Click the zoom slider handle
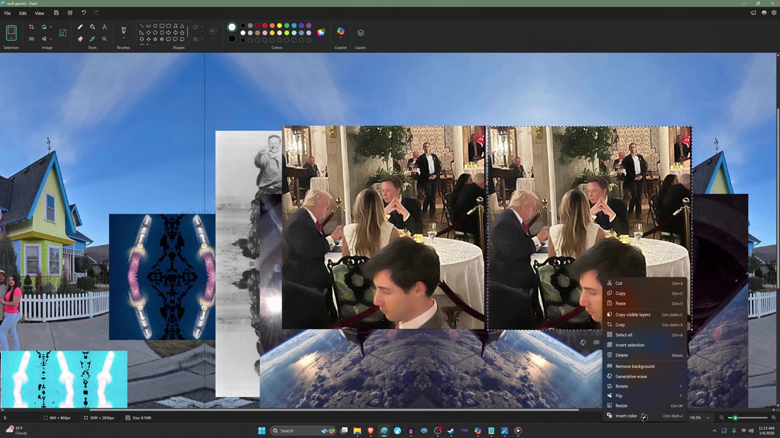Viewport: 780px width, 438px height. [735, 417]
